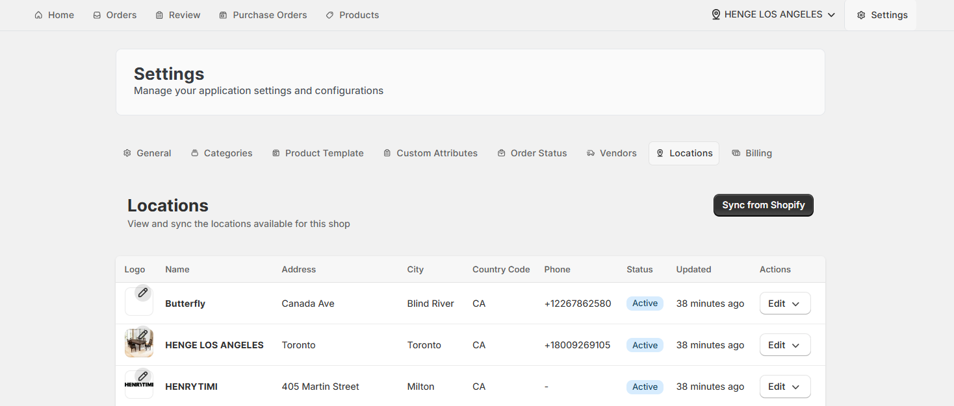Edit the HENGE LOS ANGELES logo pencil icon

(143, 334)
